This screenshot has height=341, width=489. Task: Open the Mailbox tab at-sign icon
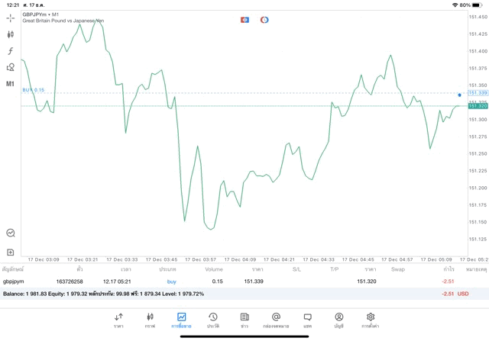[276, 320]
